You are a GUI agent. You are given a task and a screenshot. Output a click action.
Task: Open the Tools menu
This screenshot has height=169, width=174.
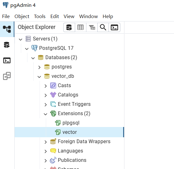click(x=40, y=16)
